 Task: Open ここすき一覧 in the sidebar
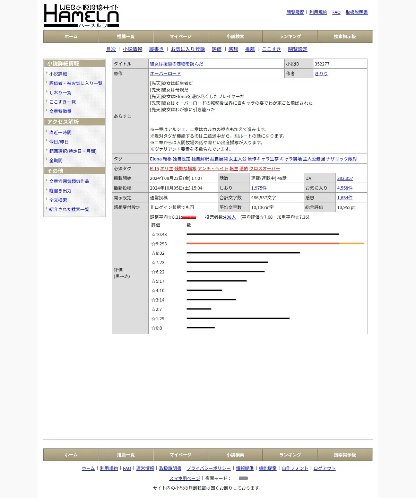[x=62, y=102]
